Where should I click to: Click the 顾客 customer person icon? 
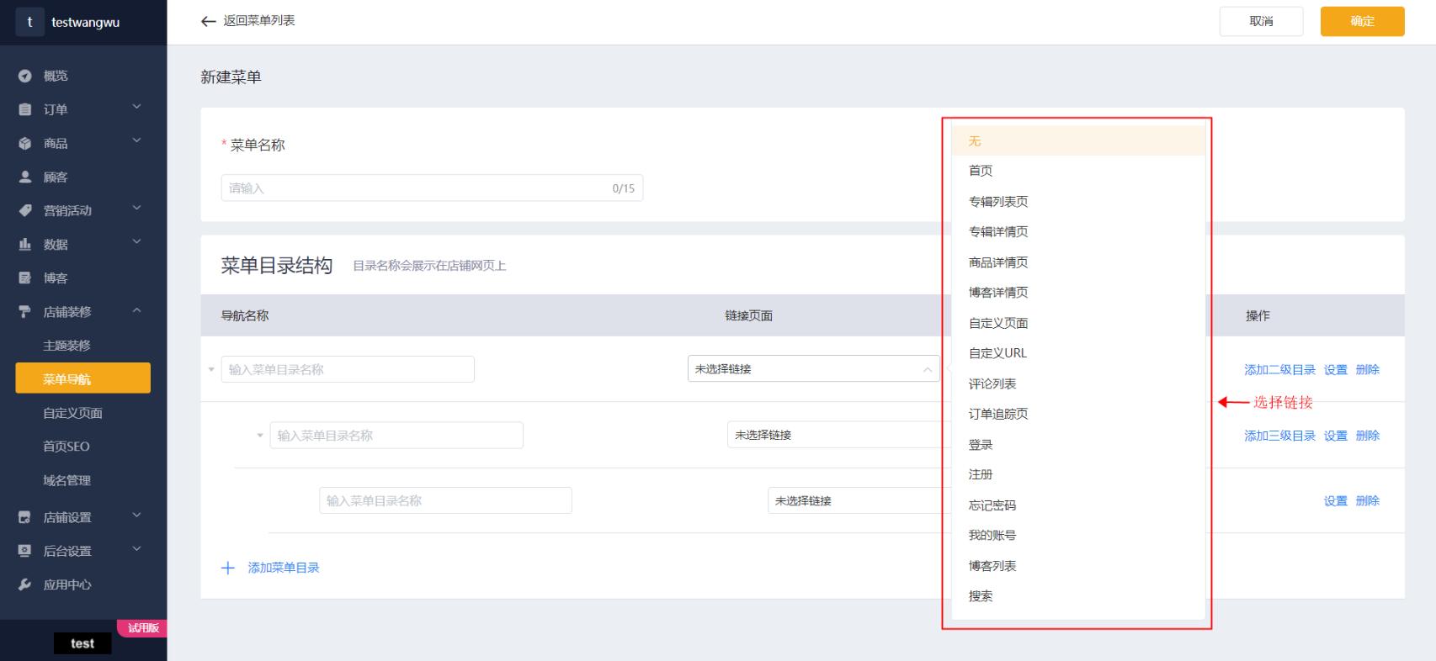(25, 177)
